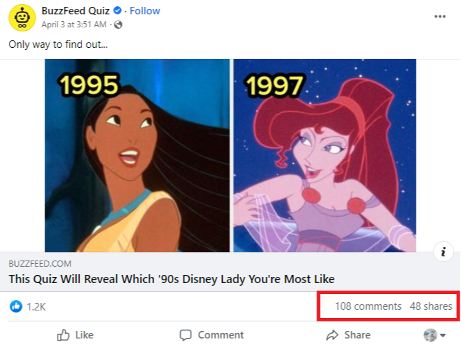The width and height of the screenshot is (461, 346).
Task: Follow the BuzzFeed Quiz page
Action: pos(145,11)
